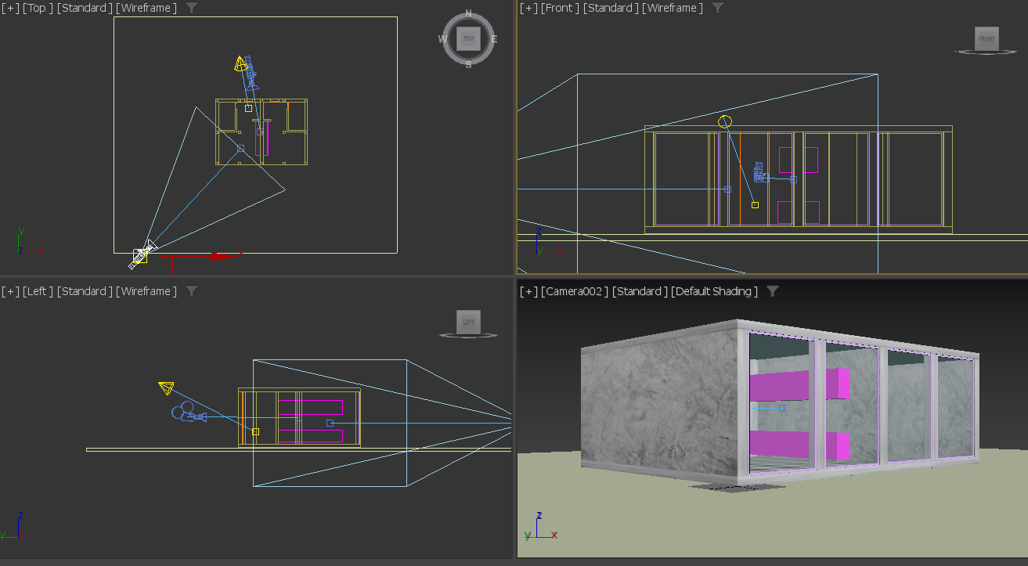
Task: Click the filter funnel icon in Left viewport
Action: 192,291
